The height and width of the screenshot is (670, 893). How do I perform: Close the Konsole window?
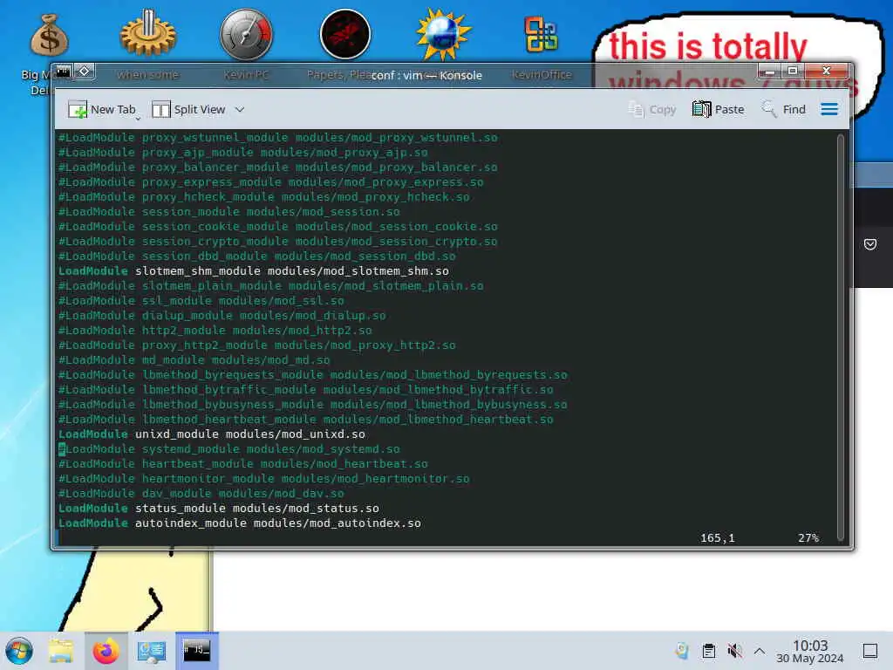(x=827, y=72)
